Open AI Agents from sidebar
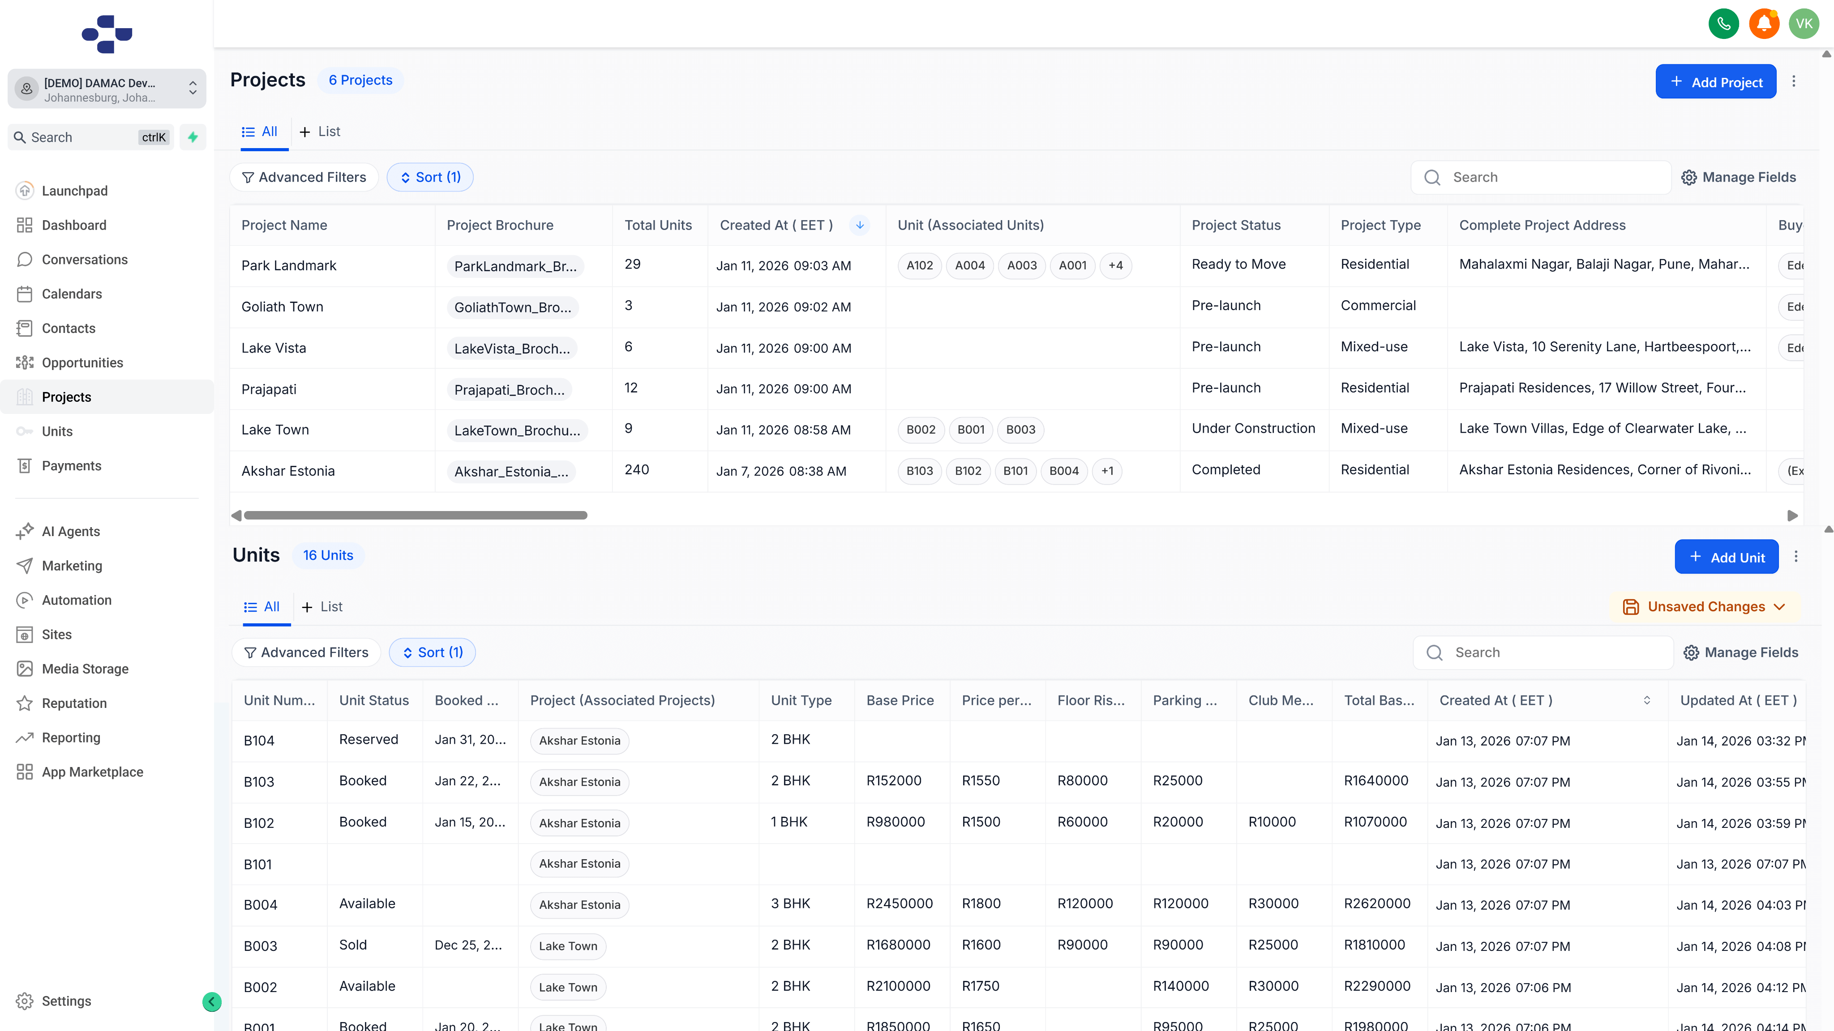The image size is (1834, 1031). click(x=70, y=532)
